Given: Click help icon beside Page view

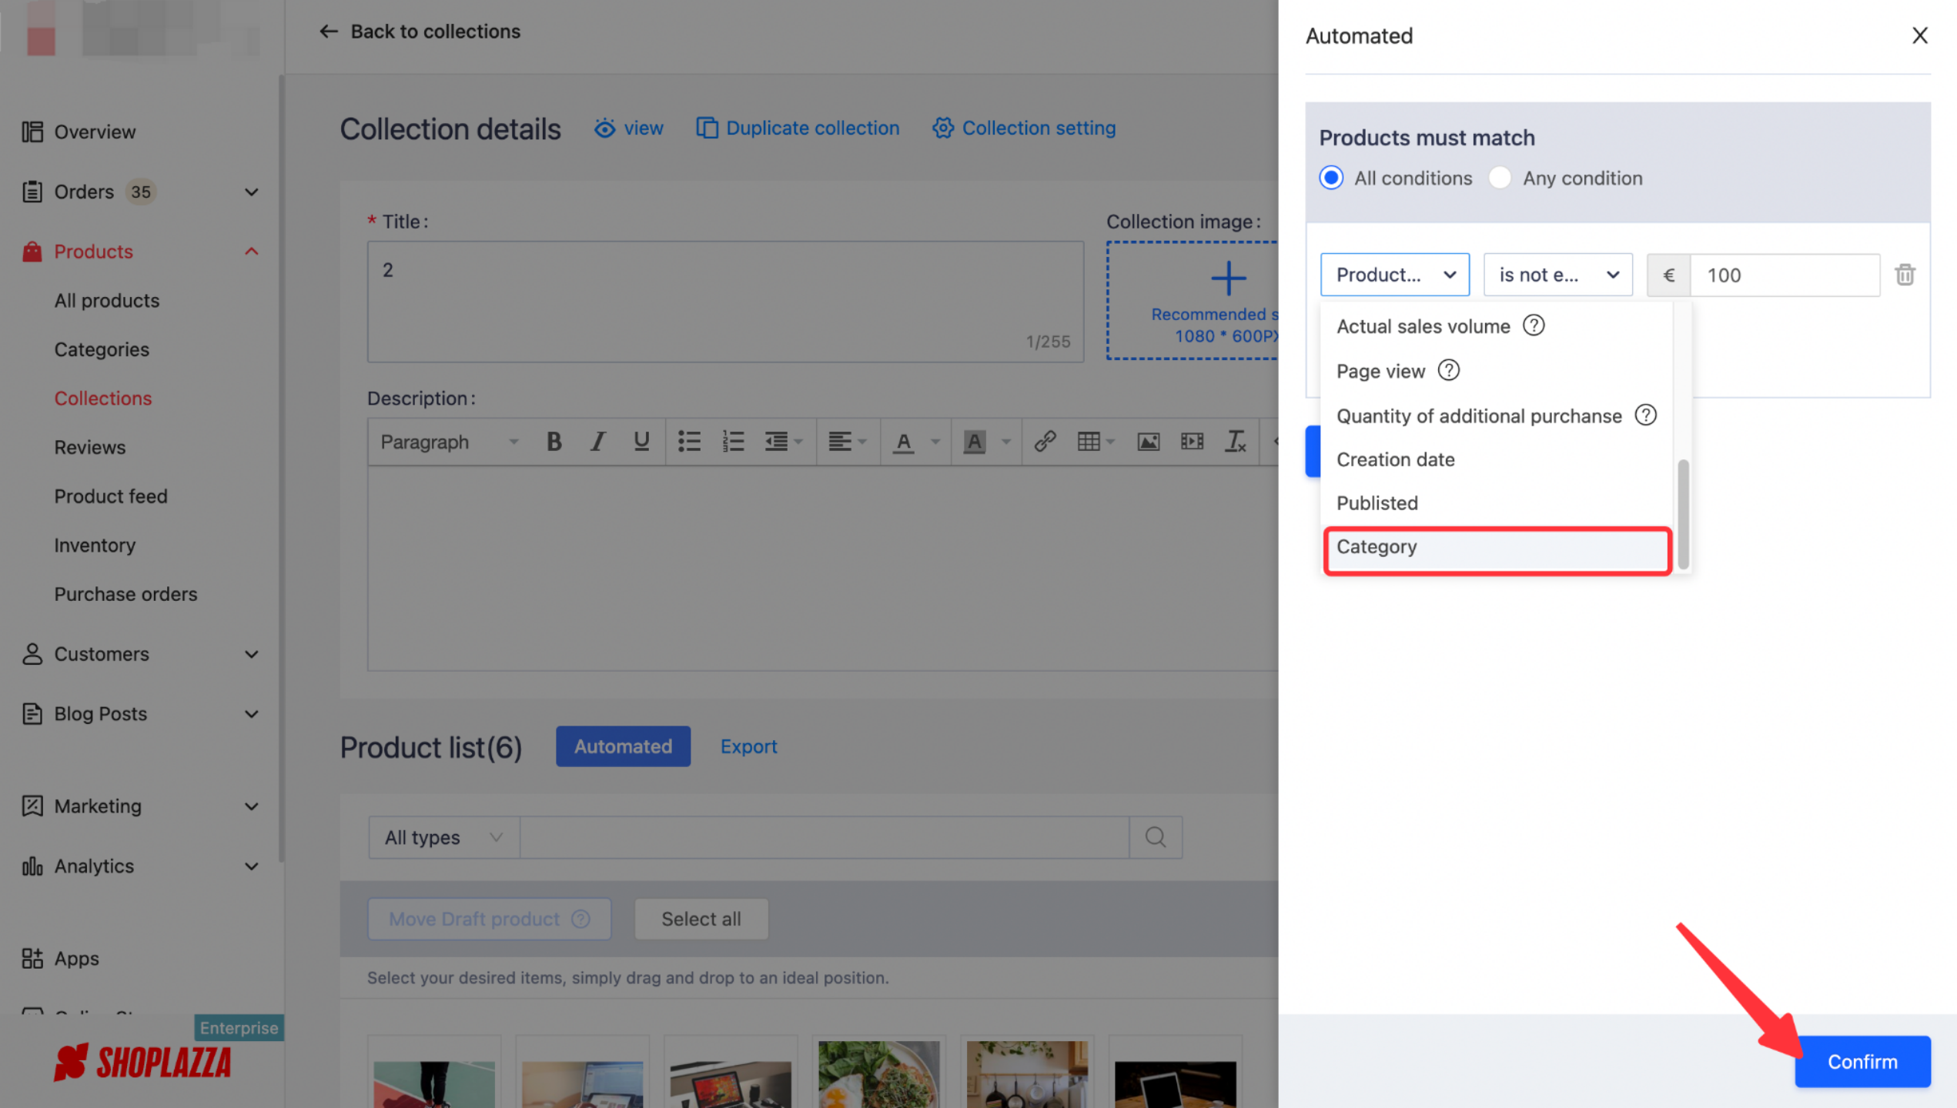Looking at the screenshot, I should pyautogui.click(x=1449, y=370).
